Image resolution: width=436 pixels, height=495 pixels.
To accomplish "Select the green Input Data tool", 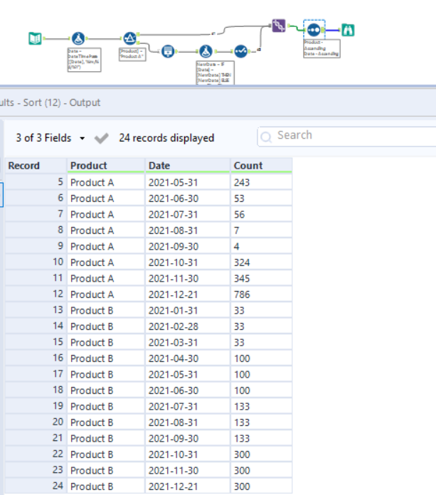I will (x=35, y=38).
